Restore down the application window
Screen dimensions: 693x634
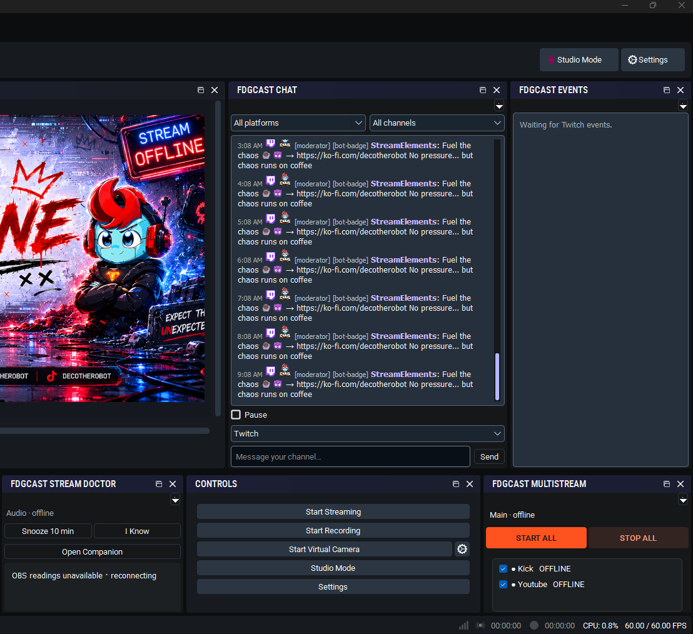(x=653, y=5)
